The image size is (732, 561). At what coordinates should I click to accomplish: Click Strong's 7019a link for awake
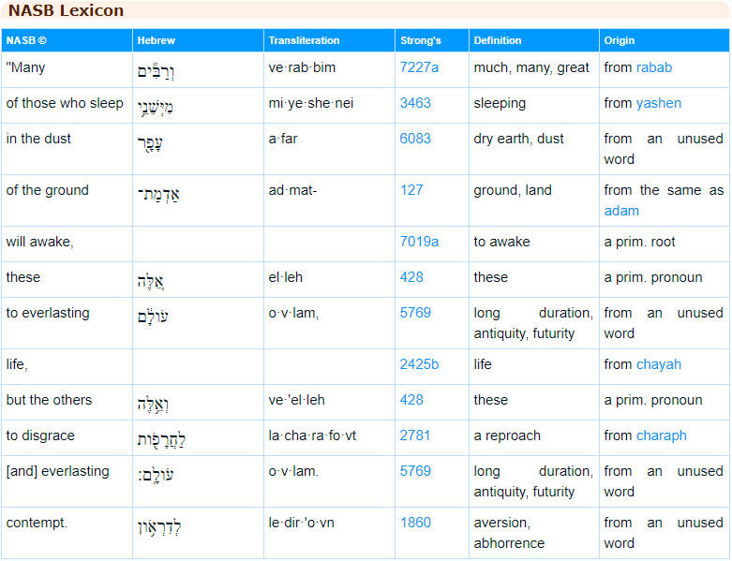419,242
